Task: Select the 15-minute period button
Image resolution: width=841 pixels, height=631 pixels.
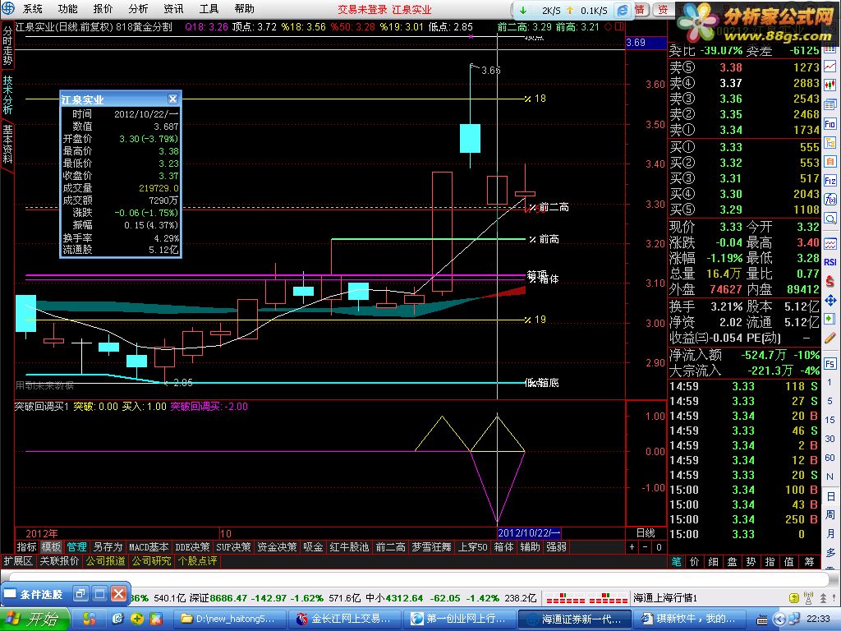Action: [x=830, y=420]
